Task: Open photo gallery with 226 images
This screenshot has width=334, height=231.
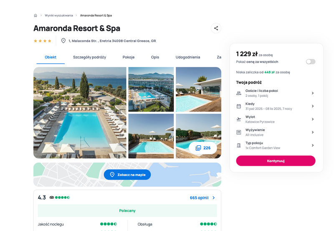Action: click(203, 148)
